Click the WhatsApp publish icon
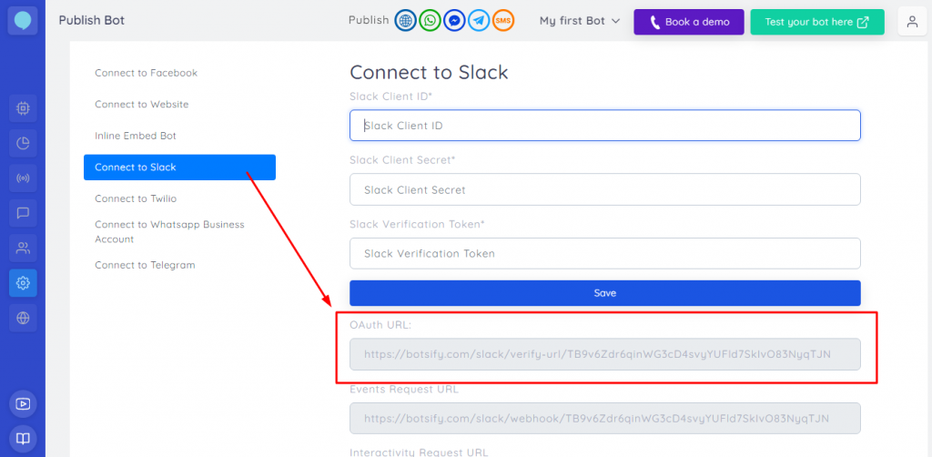Screen dimensions: 932x457 (x=430, y=21)
